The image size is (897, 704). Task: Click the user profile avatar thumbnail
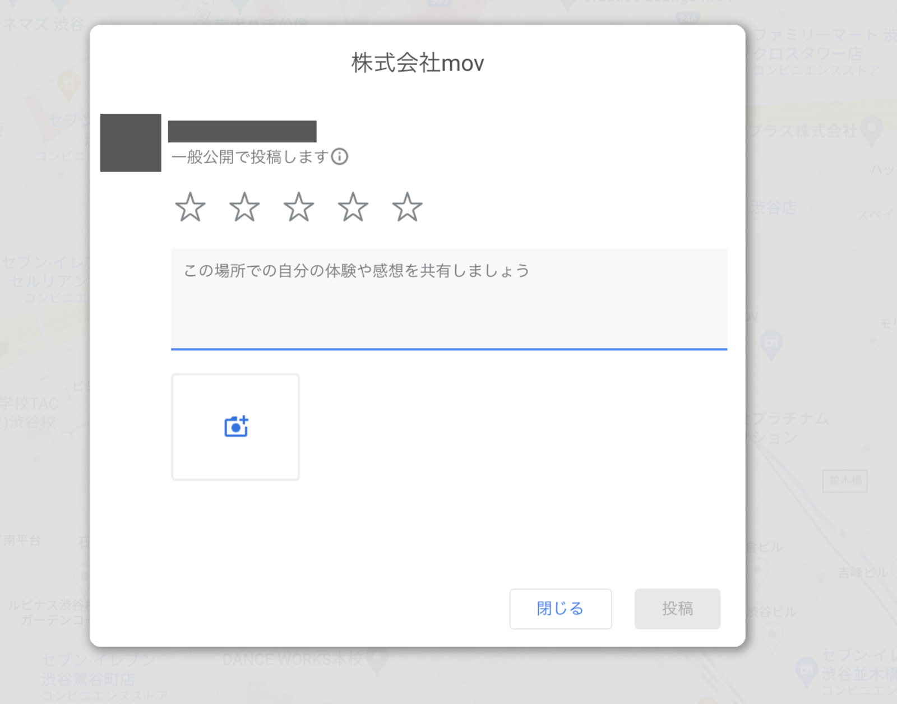tap(131, 142)
